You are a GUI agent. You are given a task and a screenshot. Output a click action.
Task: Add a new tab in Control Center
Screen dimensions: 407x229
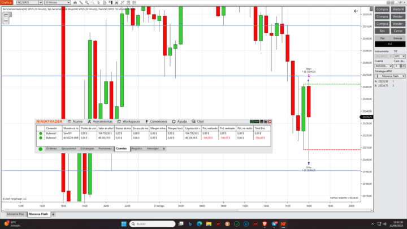click(x=164, y=149)
